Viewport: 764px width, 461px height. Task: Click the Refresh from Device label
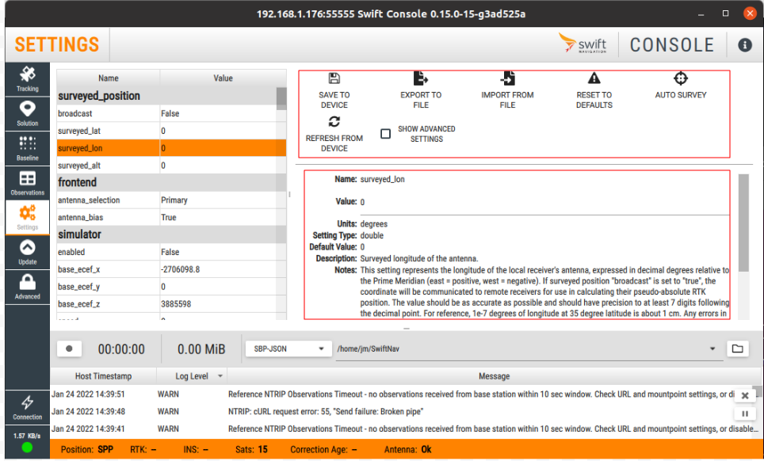(334, 143)
